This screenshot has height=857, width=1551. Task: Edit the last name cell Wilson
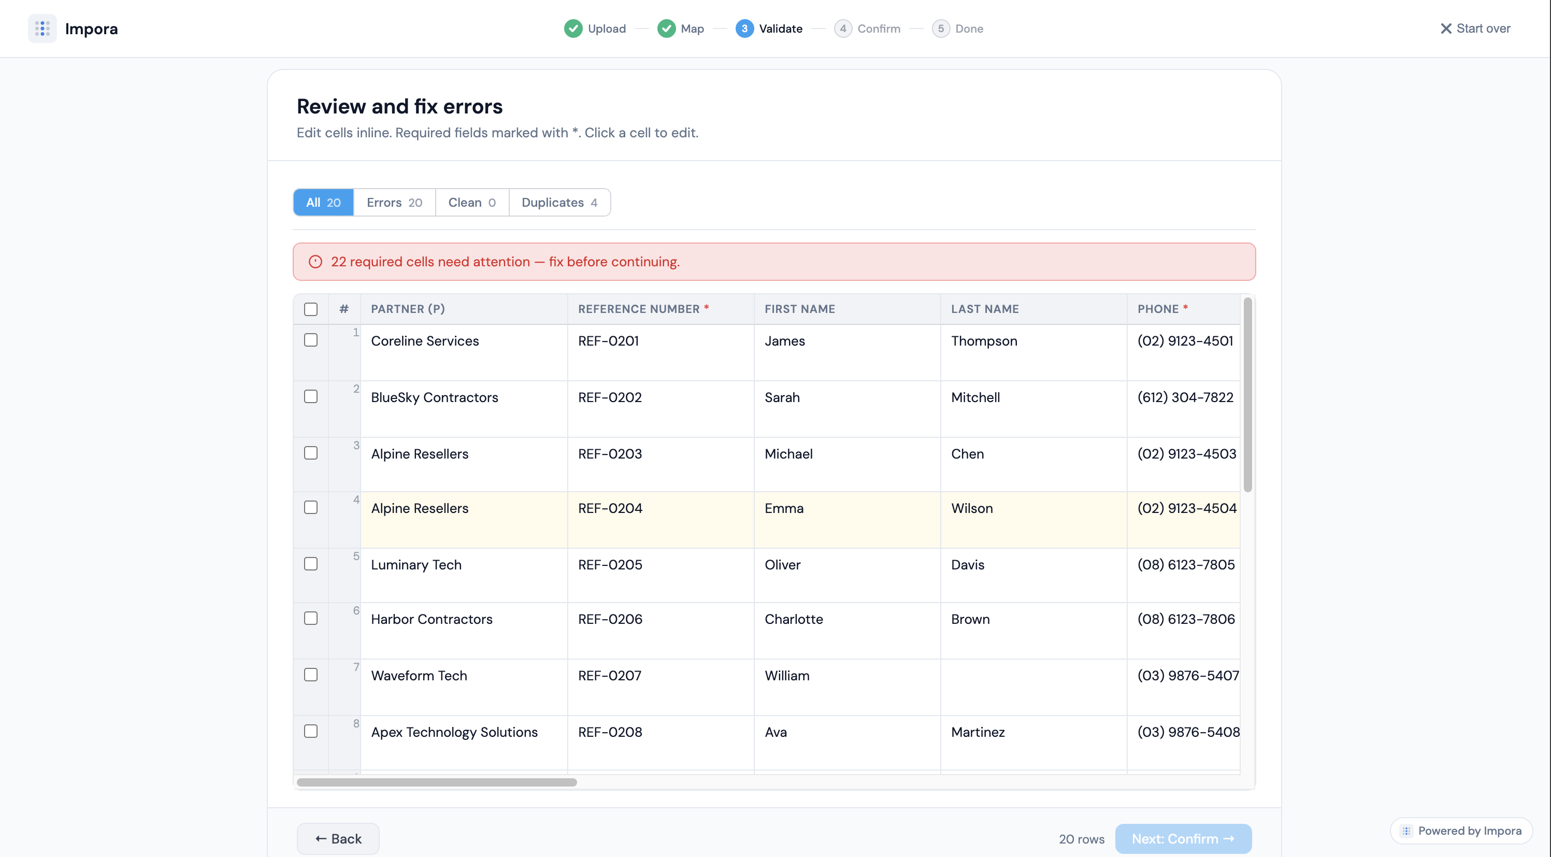1033,520
